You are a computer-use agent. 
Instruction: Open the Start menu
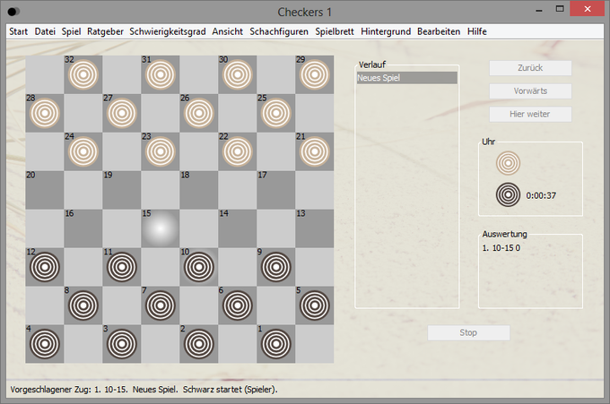point(18,31)
